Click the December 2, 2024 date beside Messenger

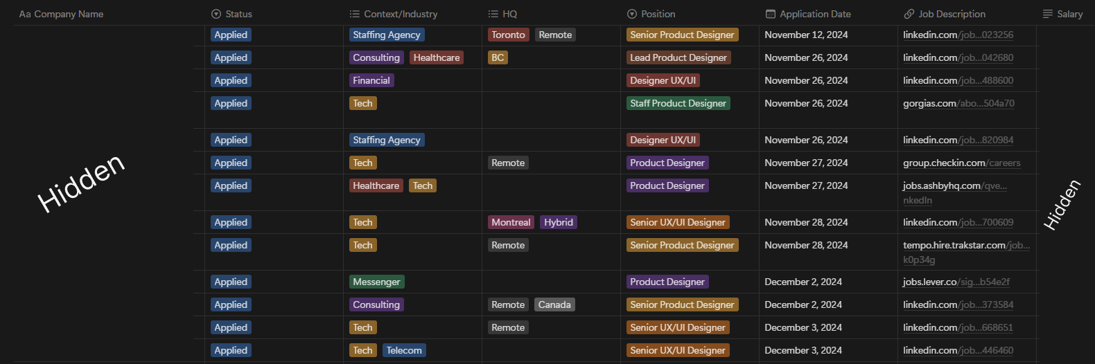(803, 282)
